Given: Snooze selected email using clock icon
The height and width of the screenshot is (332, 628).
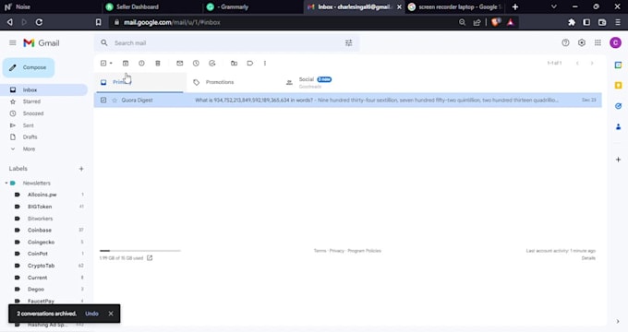Looking at the screenshot, I should pyautogui.click(x=196, y=64).
